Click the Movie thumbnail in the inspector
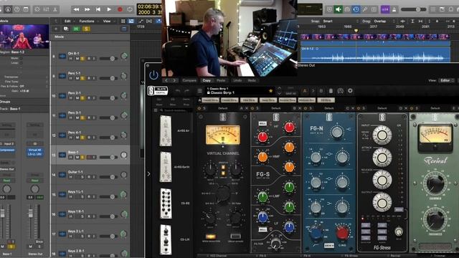The width and height of the screenshot is (459, 258). point(24,37)
